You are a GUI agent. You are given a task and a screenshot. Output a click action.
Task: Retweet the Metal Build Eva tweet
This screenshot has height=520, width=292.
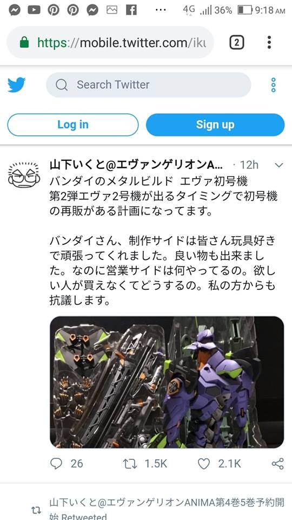(130, 463)
